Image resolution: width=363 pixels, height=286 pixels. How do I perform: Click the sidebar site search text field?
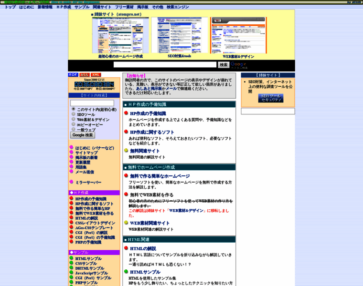click(x=92, y=103)
